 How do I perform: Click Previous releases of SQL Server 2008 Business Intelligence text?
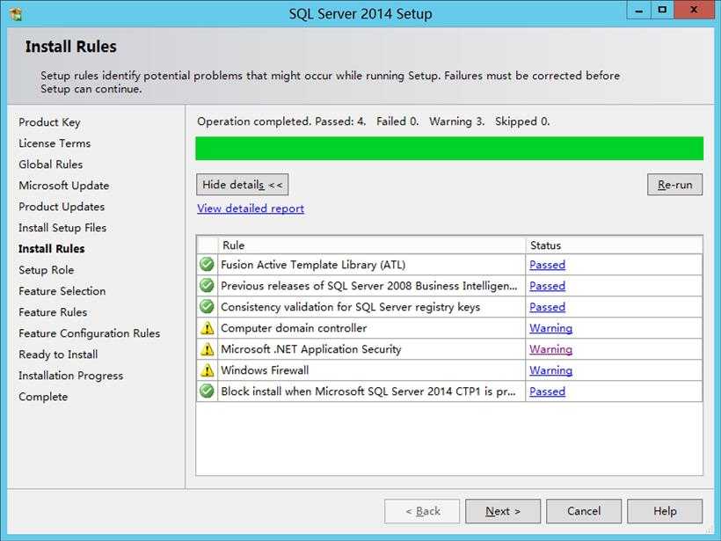(369, 286)
